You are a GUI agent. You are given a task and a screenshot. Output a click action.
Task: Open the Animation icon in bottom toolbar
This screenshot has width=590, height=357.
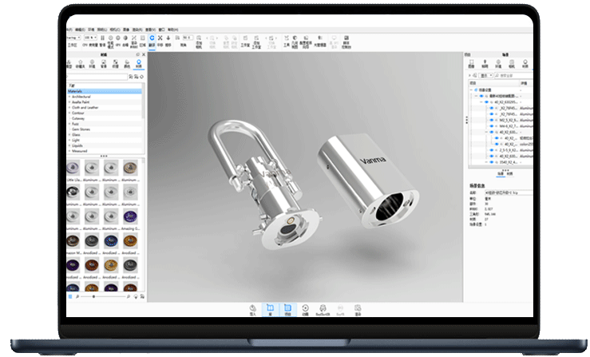click(x=306, y=309)
